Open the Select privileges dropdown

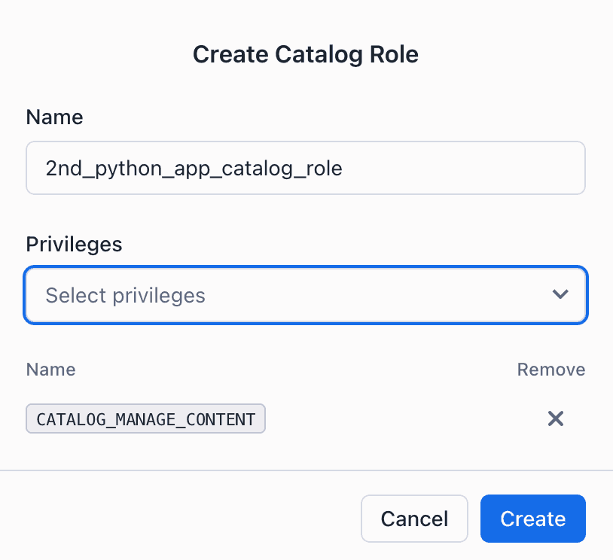click(305, 295)
